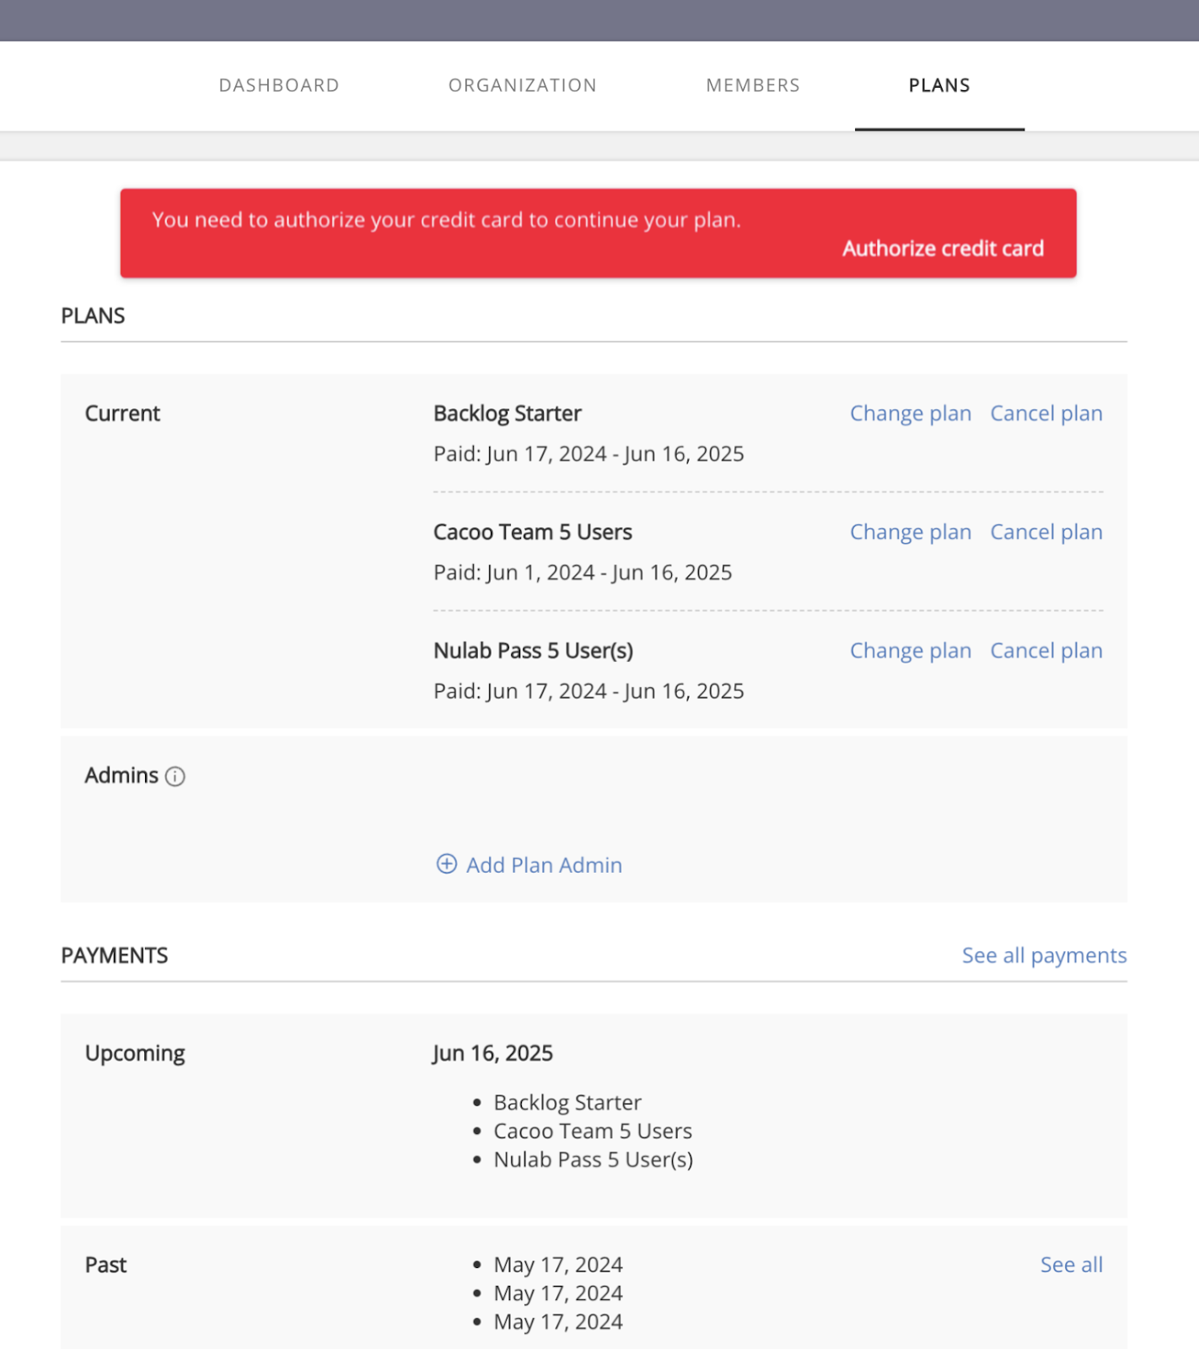Select the Plans tab
The height and width of the screenshot is (1349, 1199).
pyautogui.click(x=939, y=85)
